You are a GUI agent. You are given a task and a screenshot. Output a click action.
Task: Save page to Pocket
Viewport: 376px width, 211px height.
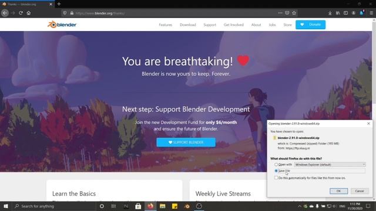(x=287, y=13)
